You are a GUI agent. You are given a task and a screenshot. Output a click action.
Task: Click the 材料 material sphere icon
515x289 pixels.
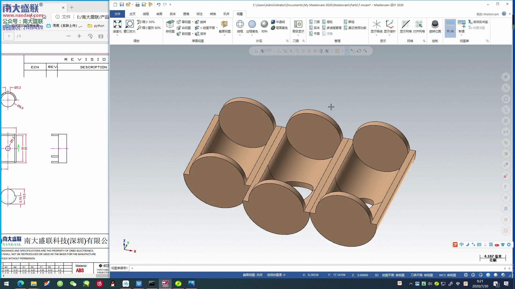point(264,24)
